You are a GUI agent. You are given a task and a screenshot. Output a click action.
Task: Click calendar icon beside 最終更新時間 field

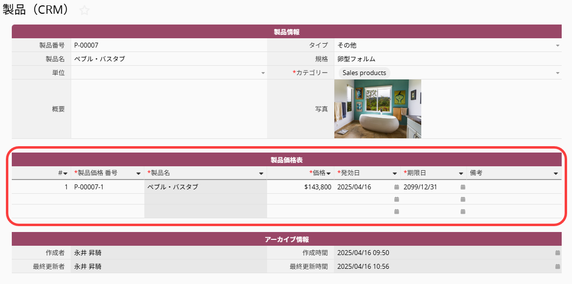[x=557, y=266]
